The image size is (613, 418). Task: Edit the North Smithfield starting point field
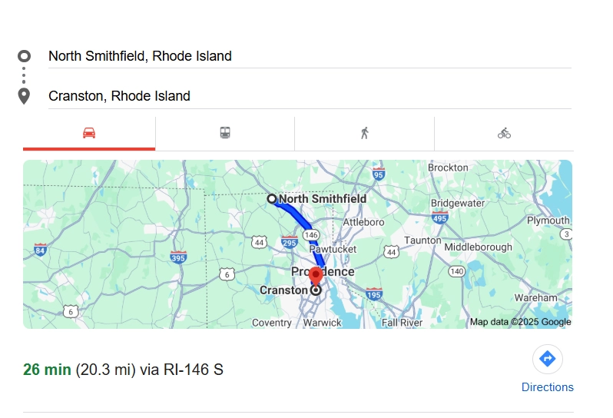(x=307, y=56)
